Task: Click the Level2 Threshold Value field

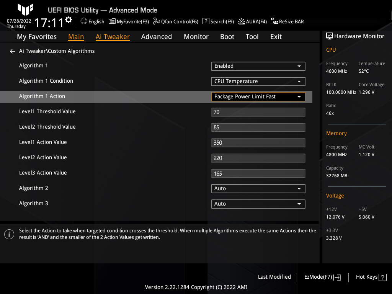Action: pyautogui.click(x=258, y=127)
